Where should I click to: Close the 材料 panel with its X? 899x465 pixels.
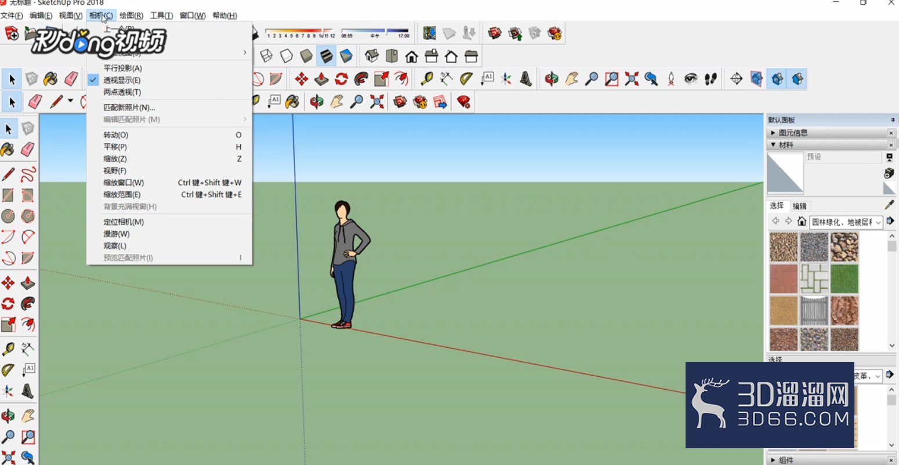click(x=891, y=145)
